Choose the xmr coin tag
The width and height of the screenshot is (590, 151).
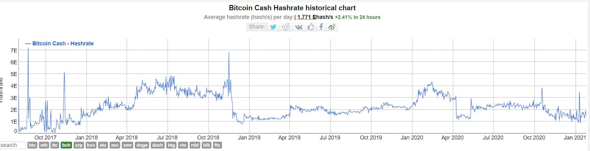point(128,145)
